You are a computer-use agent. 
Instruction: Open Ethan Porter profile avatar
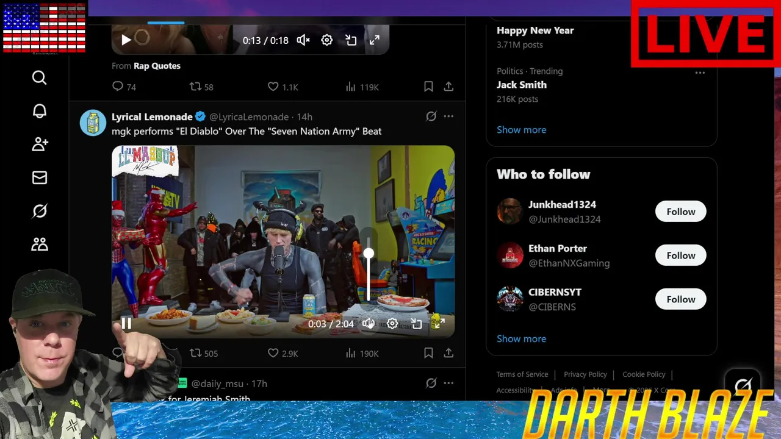pos(509,255)
